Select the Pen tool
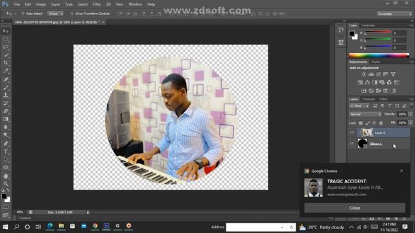The height and width of the screenshot is (233, 415). point(6,144)
